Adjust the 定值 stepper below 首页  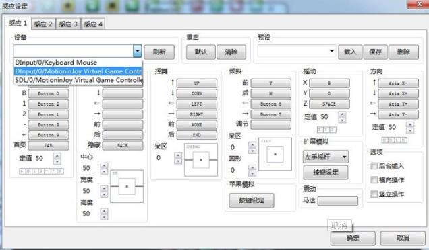pos(57,159)
